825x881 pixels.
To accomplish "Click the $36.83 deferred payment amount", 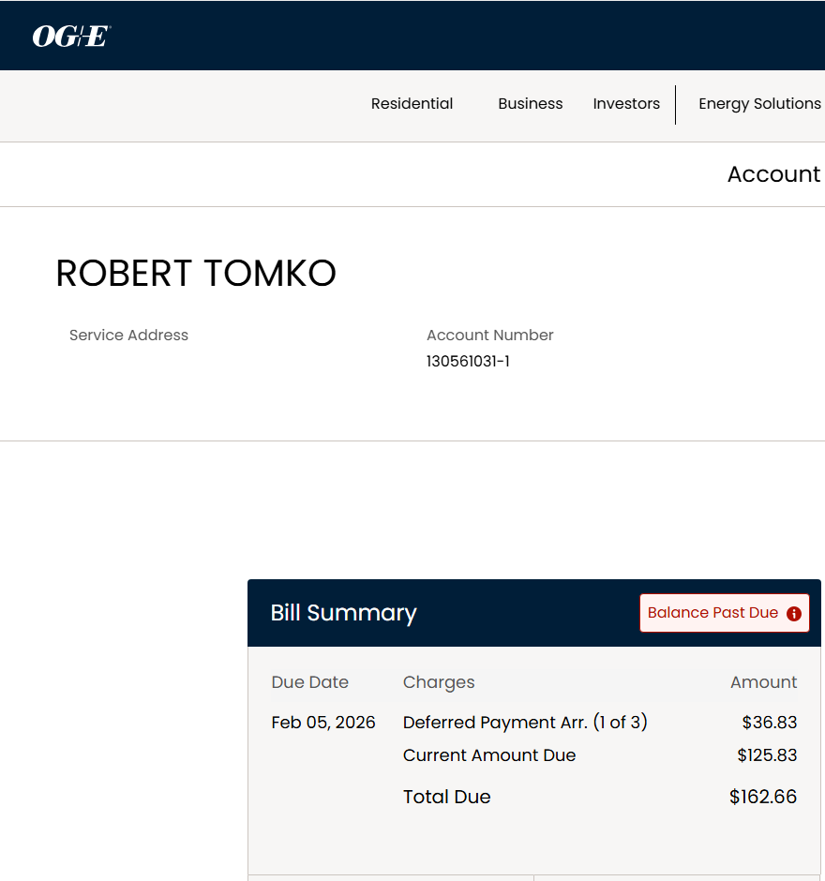I will click(770, 723).
